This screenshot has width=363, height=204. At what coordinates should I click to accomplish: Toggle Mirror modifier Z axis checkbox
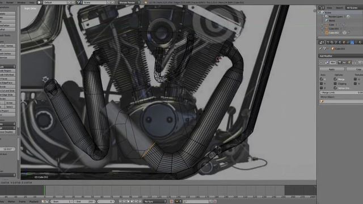click(x=321, y=88)
